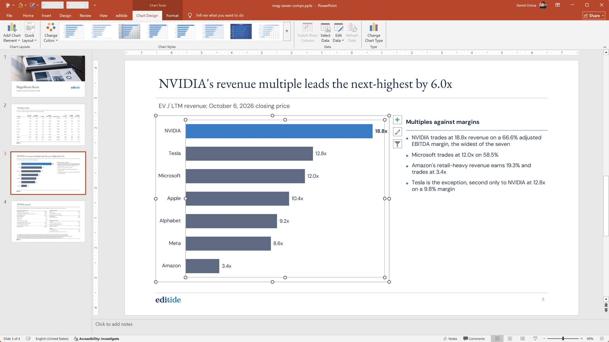Apply the dark blue chart style

tap(241, 31)
